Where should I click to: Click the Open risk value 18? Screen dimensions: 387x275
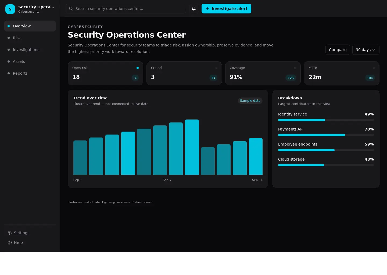(76, 77)
